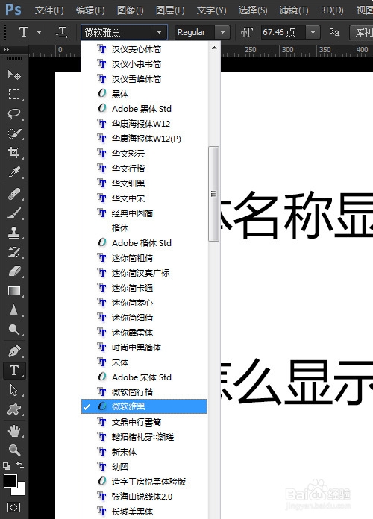Open the Type tool preset picker
The width and height of the screenshot is (373, 519).
tap(39, 33)
